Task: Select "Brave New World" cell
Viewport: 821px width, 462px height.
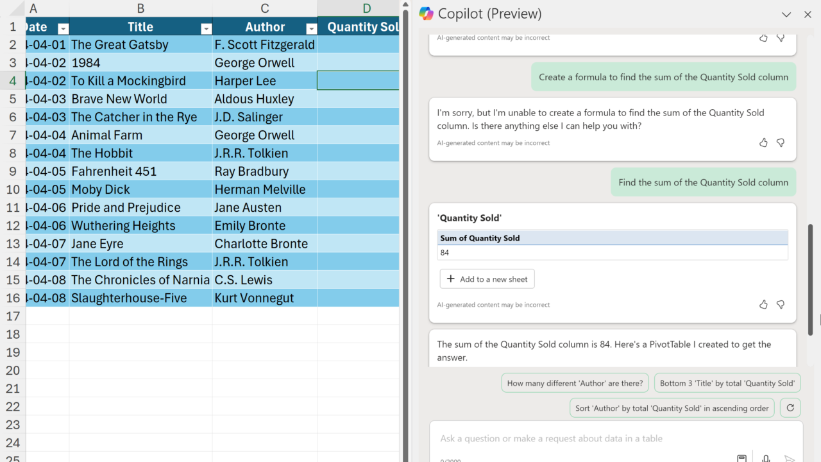Action: [141, 99]
